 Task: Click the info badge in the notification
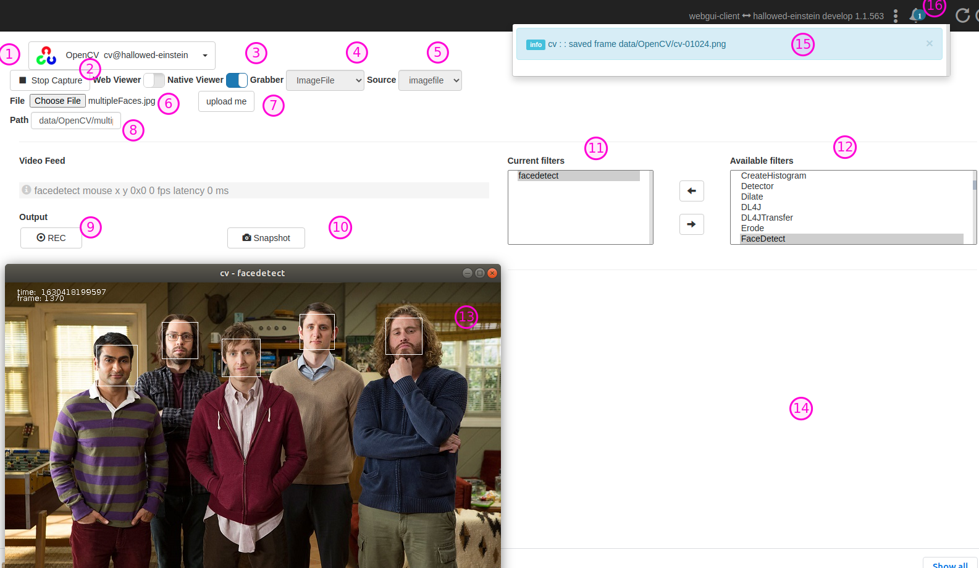(536, 45)
